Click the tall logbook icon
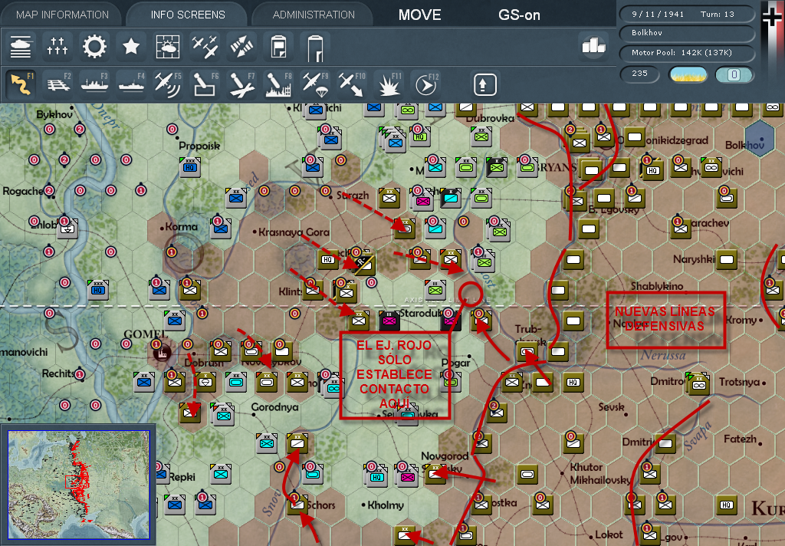Viewport: 785px width, 546px height. coord(315,47)
